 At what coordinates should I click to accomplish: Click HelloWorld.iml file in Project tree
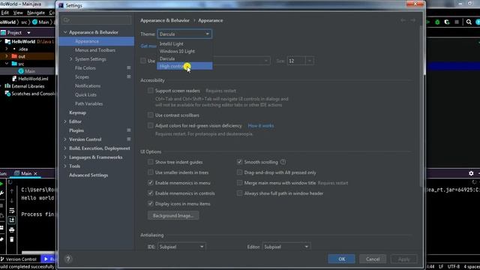(33, 79)
